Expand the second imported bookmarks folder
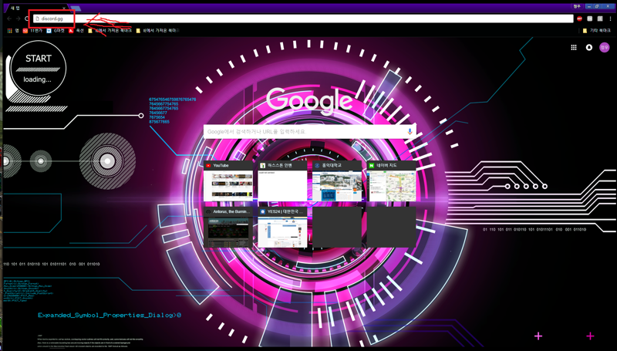 pos(158,30)
